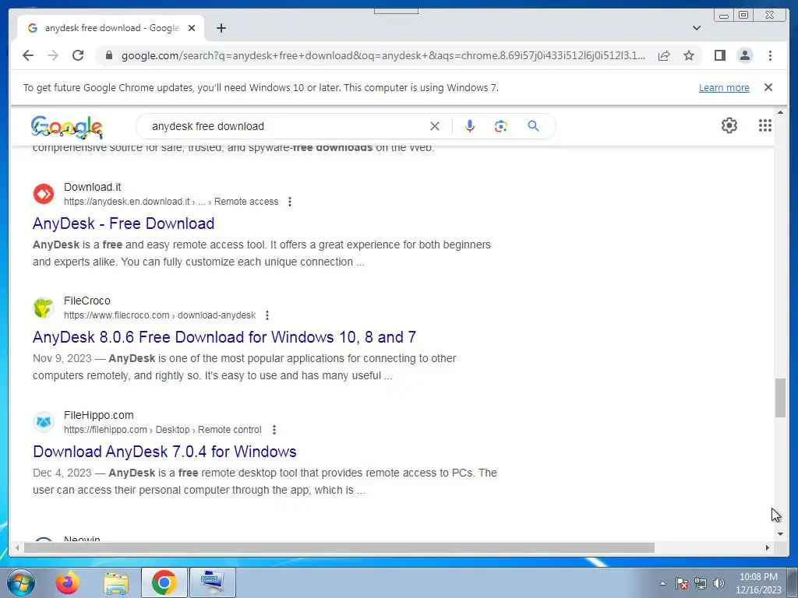
Task: Click the Download.it site name
Action: coord(93,187)
